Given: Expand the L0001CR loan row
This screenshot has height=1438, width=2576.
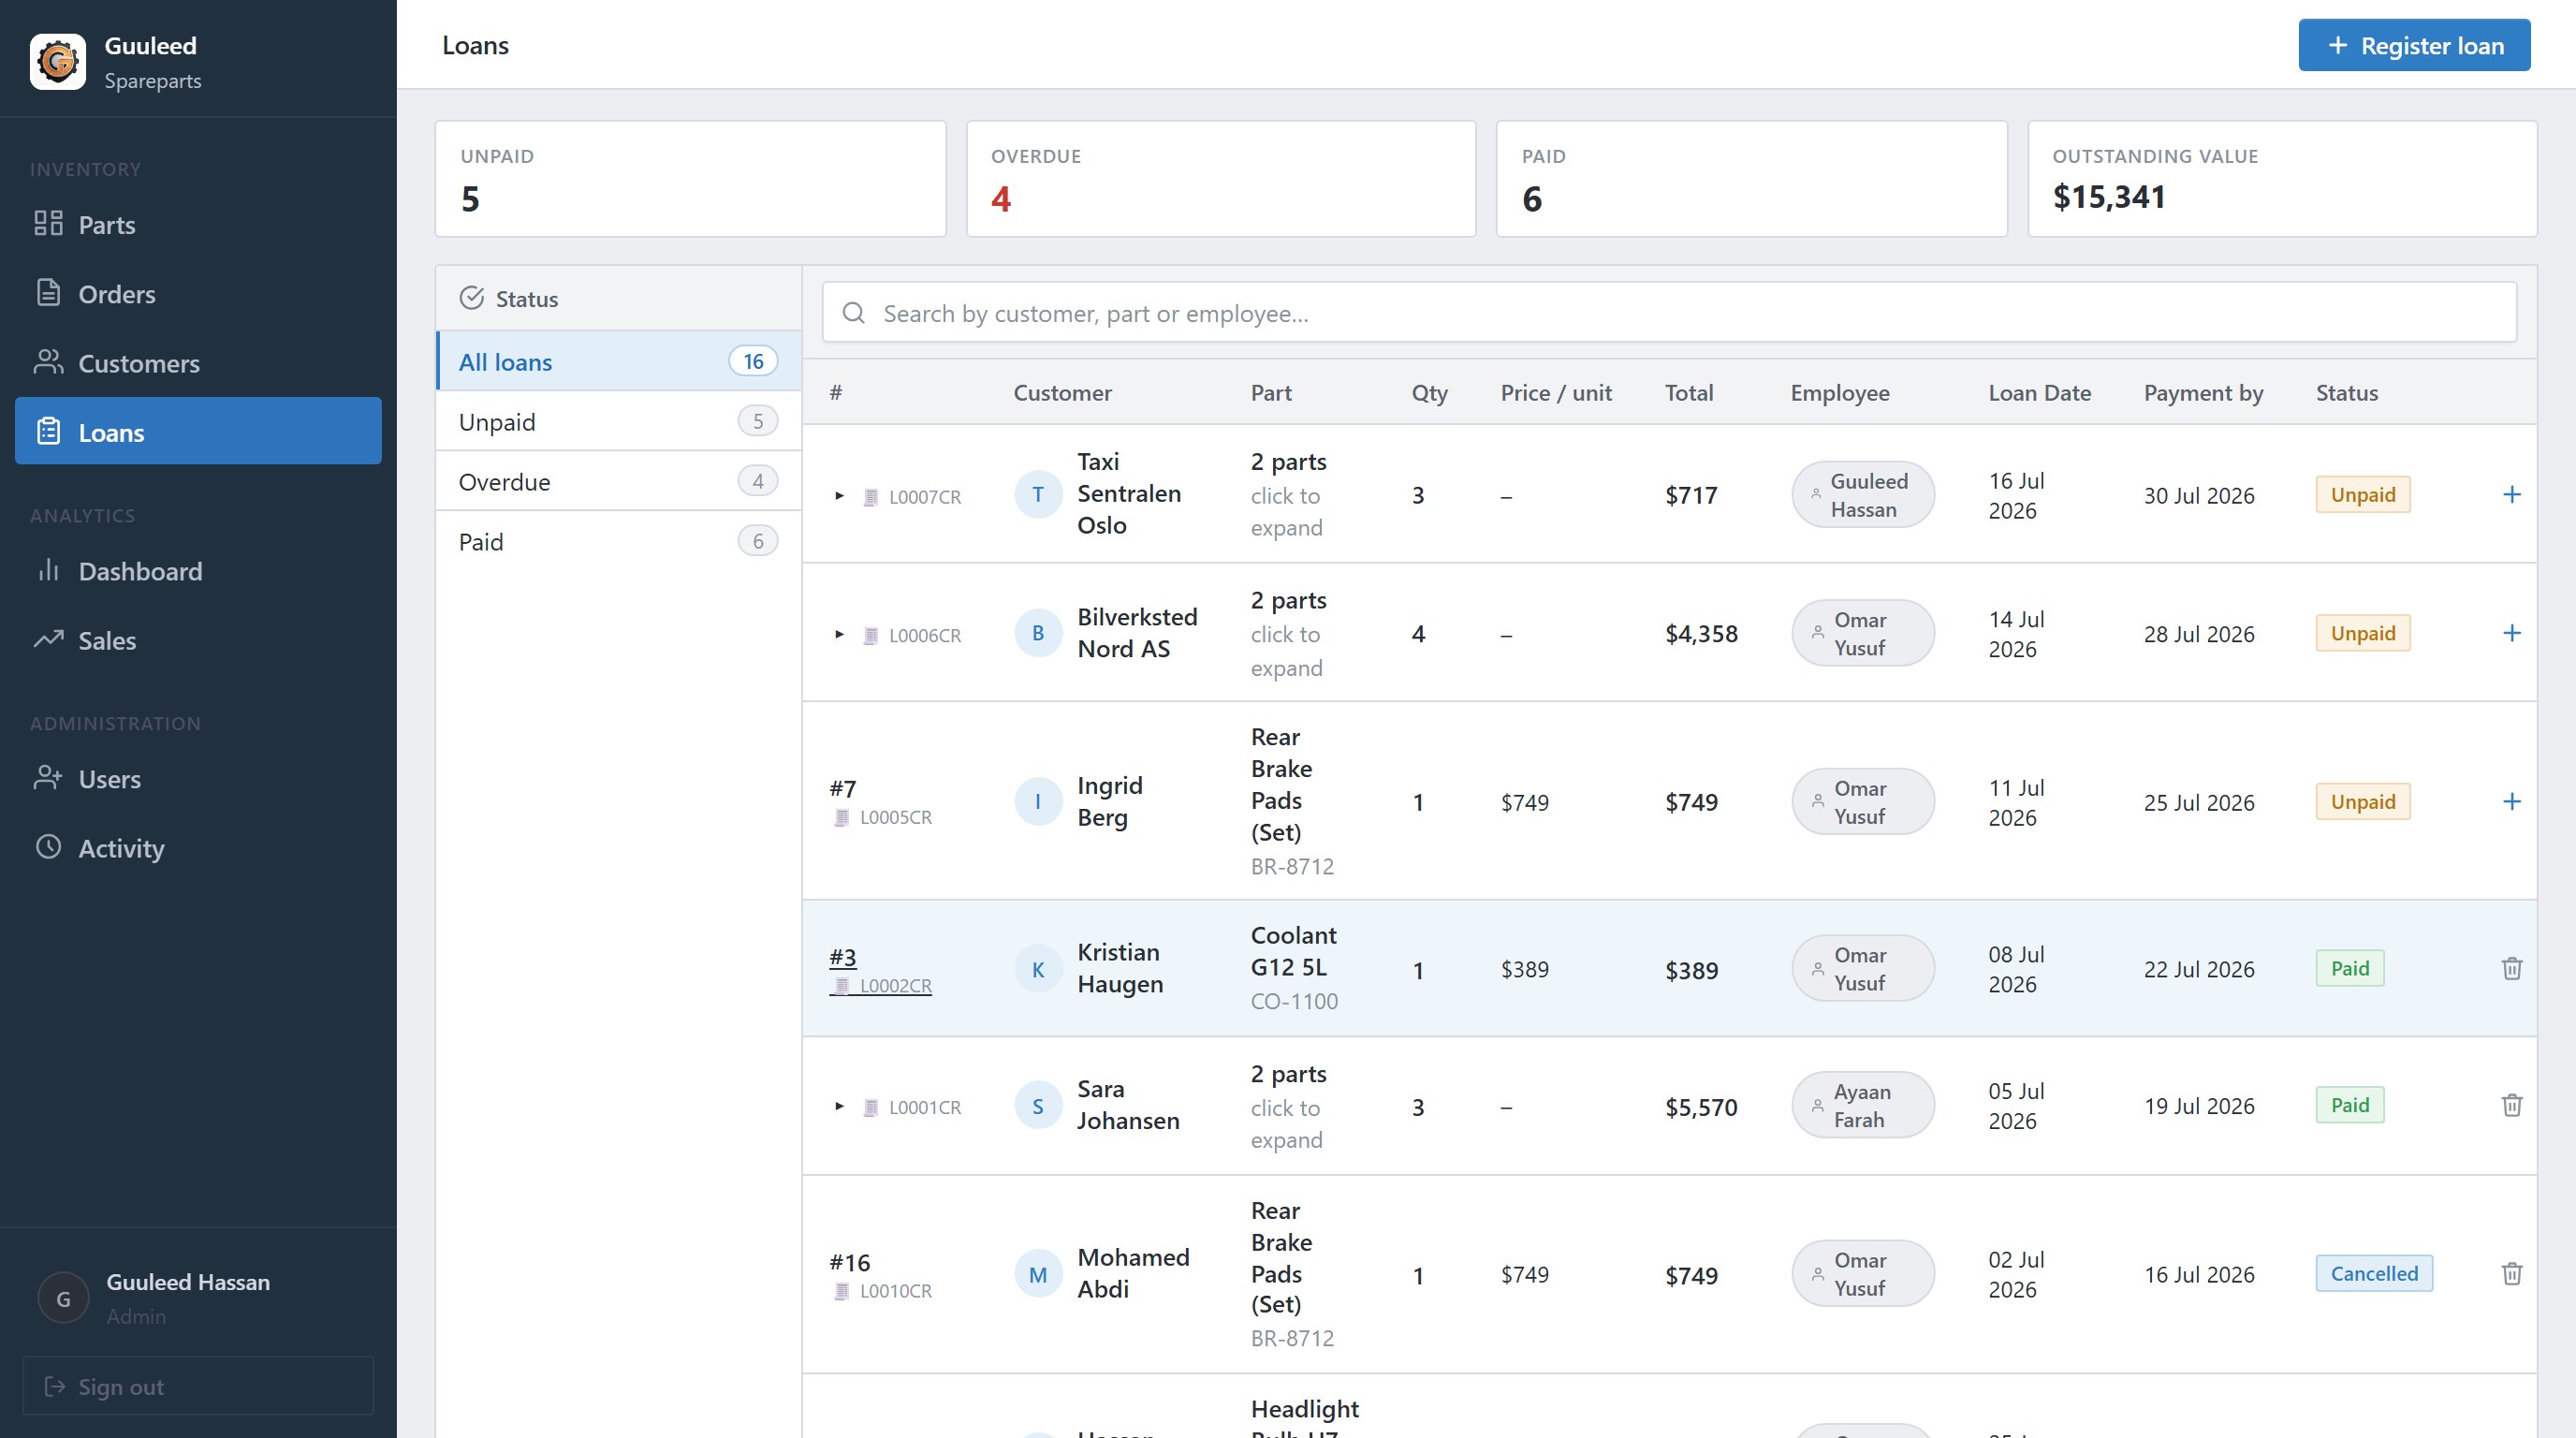Looking at the screenshot, I should click(x=839, y=1107).
